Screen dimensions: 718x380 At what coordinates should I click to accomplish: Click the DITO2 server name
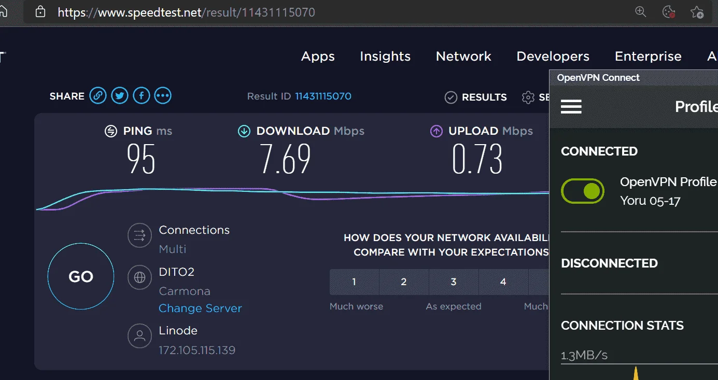coord(176,272)
